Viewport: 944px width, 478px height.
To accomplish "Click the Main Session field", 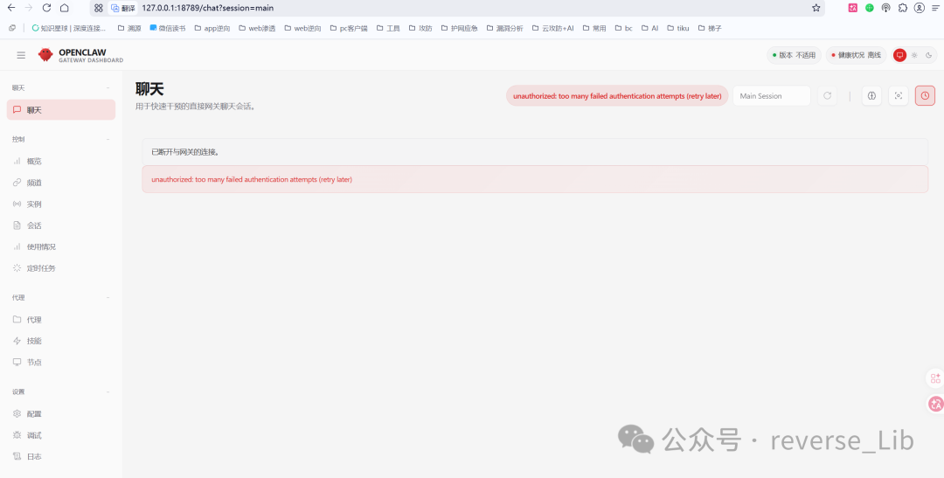I will tap(771, 96).
